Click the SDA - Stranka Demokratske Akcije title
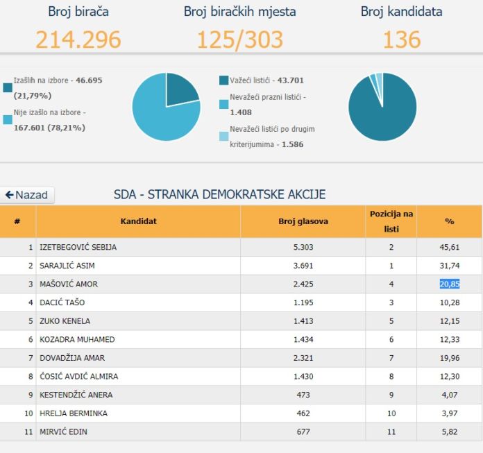 click(219, 195)
